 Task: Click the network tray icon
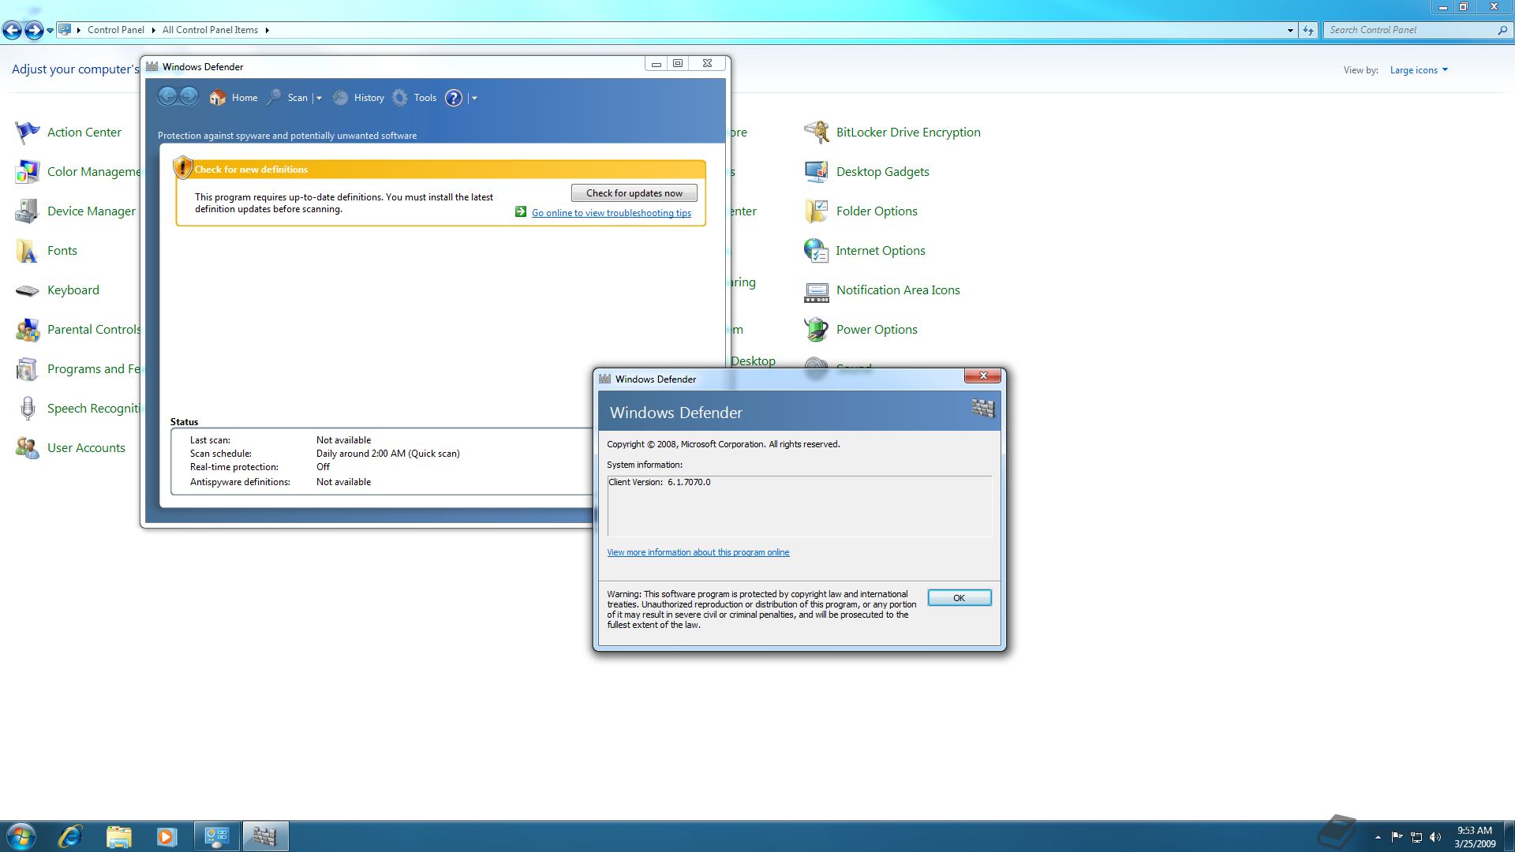click(x=1416, y=837)
